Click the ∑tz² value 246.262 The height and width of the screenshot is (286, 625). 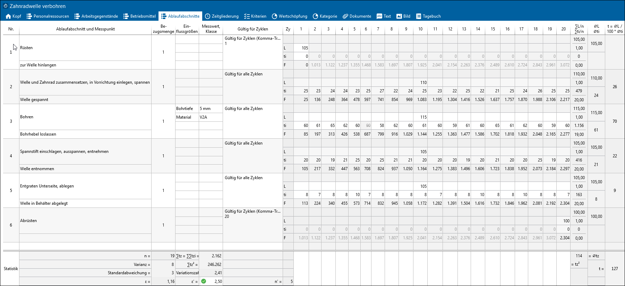[211, 265]
